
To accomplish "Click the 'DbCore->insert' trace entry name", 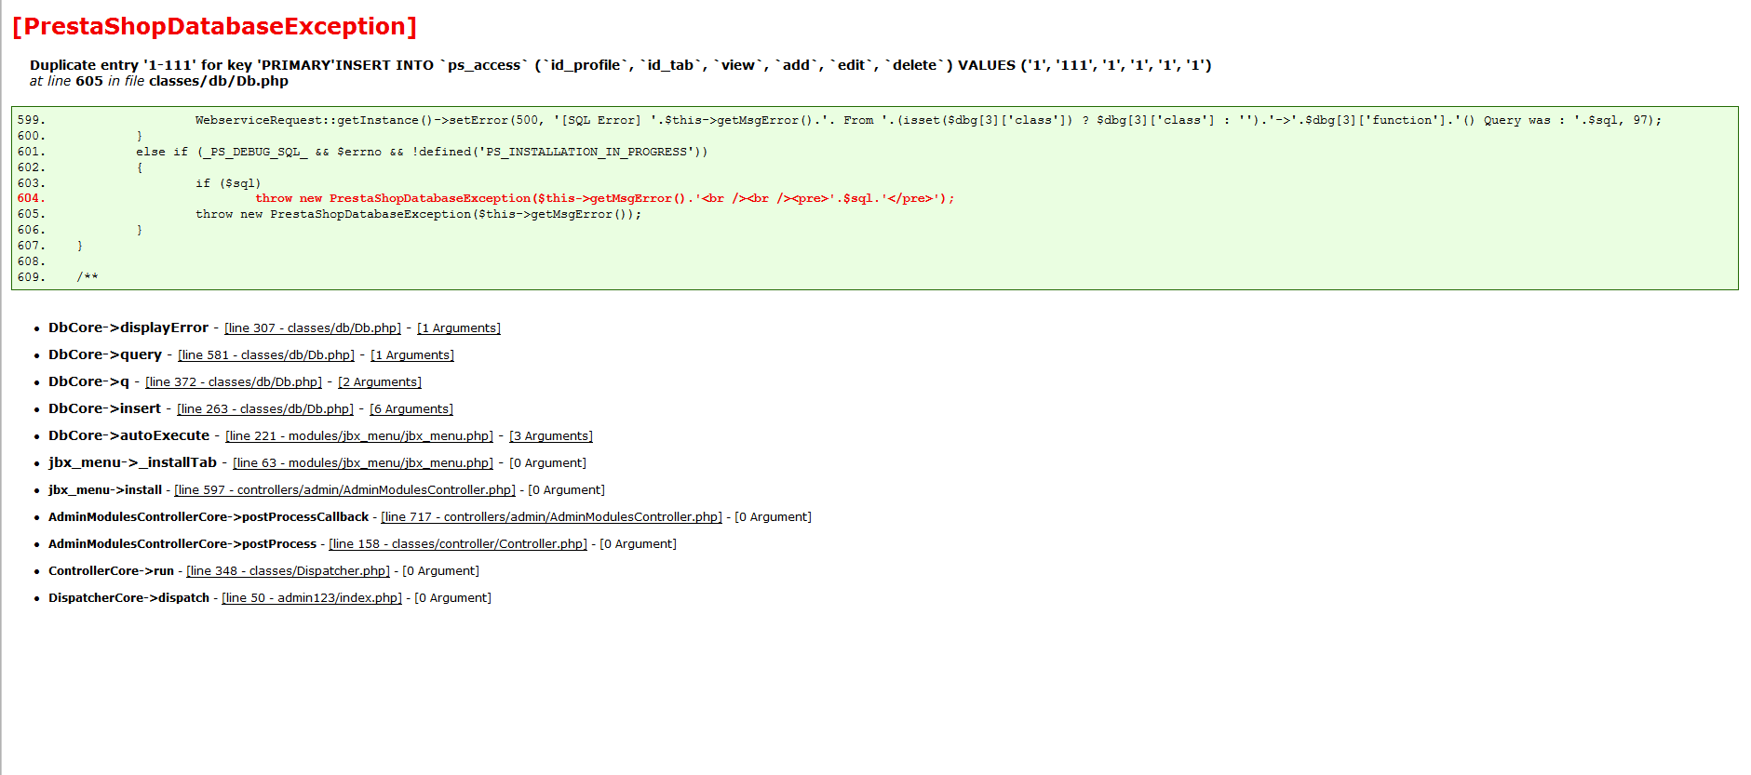I will point(104,408).
